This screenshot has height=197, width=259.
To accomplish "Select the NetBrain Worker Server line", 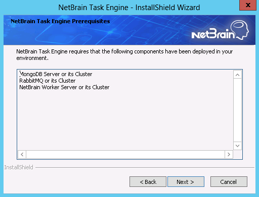I will click(64, 87).
